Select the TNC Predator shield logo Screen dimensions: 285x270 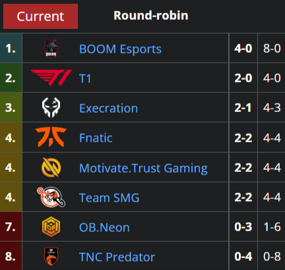(51, 256)
